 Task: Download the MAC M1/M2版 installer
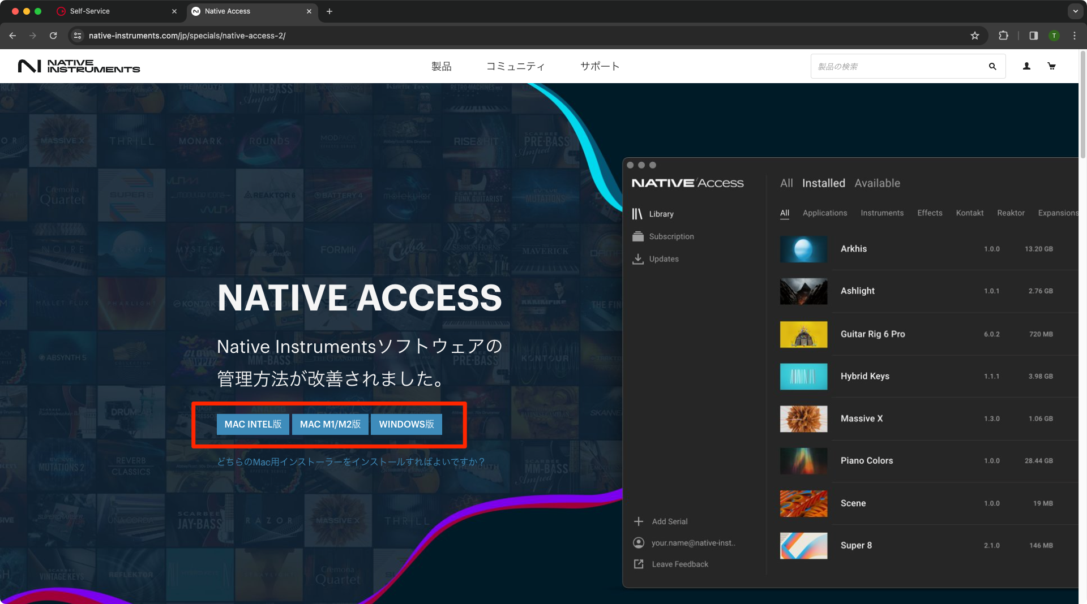tap(330, 424)
